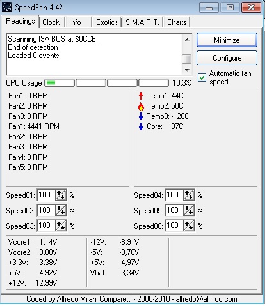Click the blue down arrow beside Temp3
This screenshot has width=267, height=306.
[141, 116]
